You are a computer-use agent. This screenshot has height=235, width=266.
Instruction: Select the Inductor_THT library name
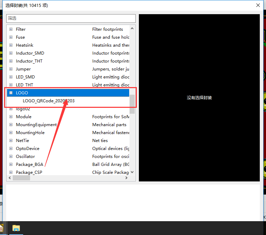[29, 61]
